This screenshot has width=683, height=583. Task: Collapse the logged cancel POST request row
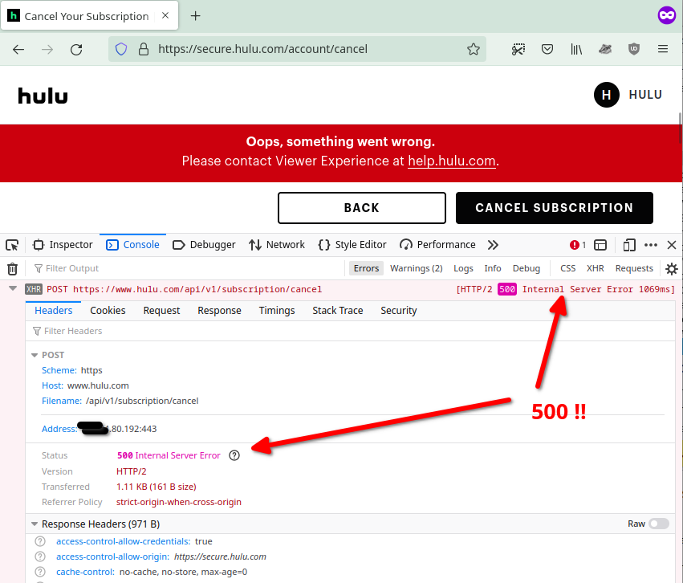tap(12, 287)
